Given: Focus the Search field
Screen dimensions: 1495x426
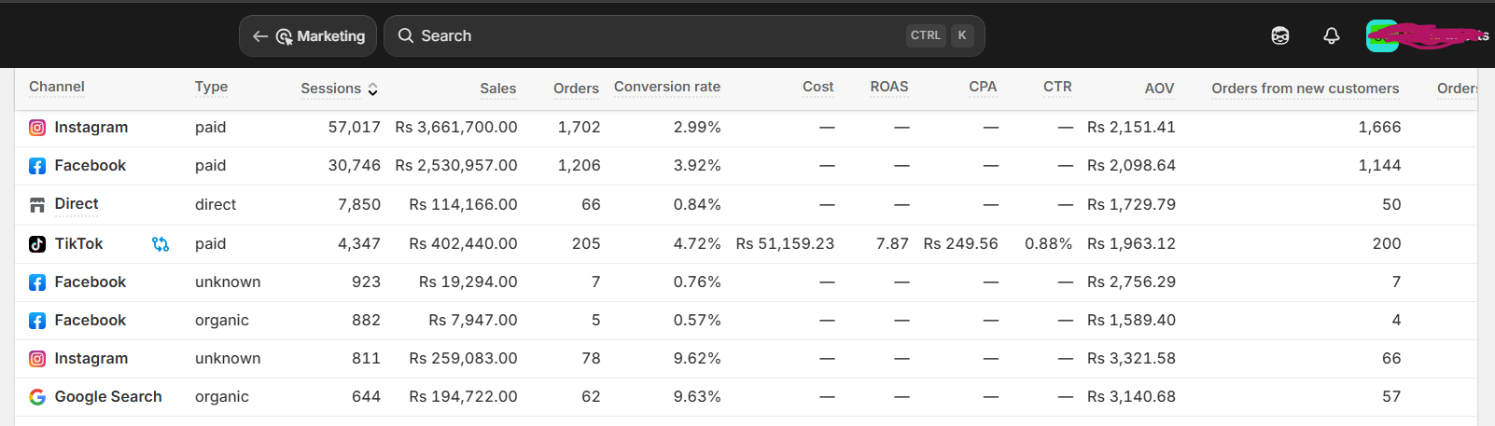Looking at the screenshot, I should coord(684,35).
